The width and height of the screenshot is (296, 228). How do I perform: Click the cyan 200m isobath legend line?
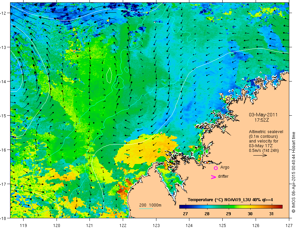click(x=146, y=209)
